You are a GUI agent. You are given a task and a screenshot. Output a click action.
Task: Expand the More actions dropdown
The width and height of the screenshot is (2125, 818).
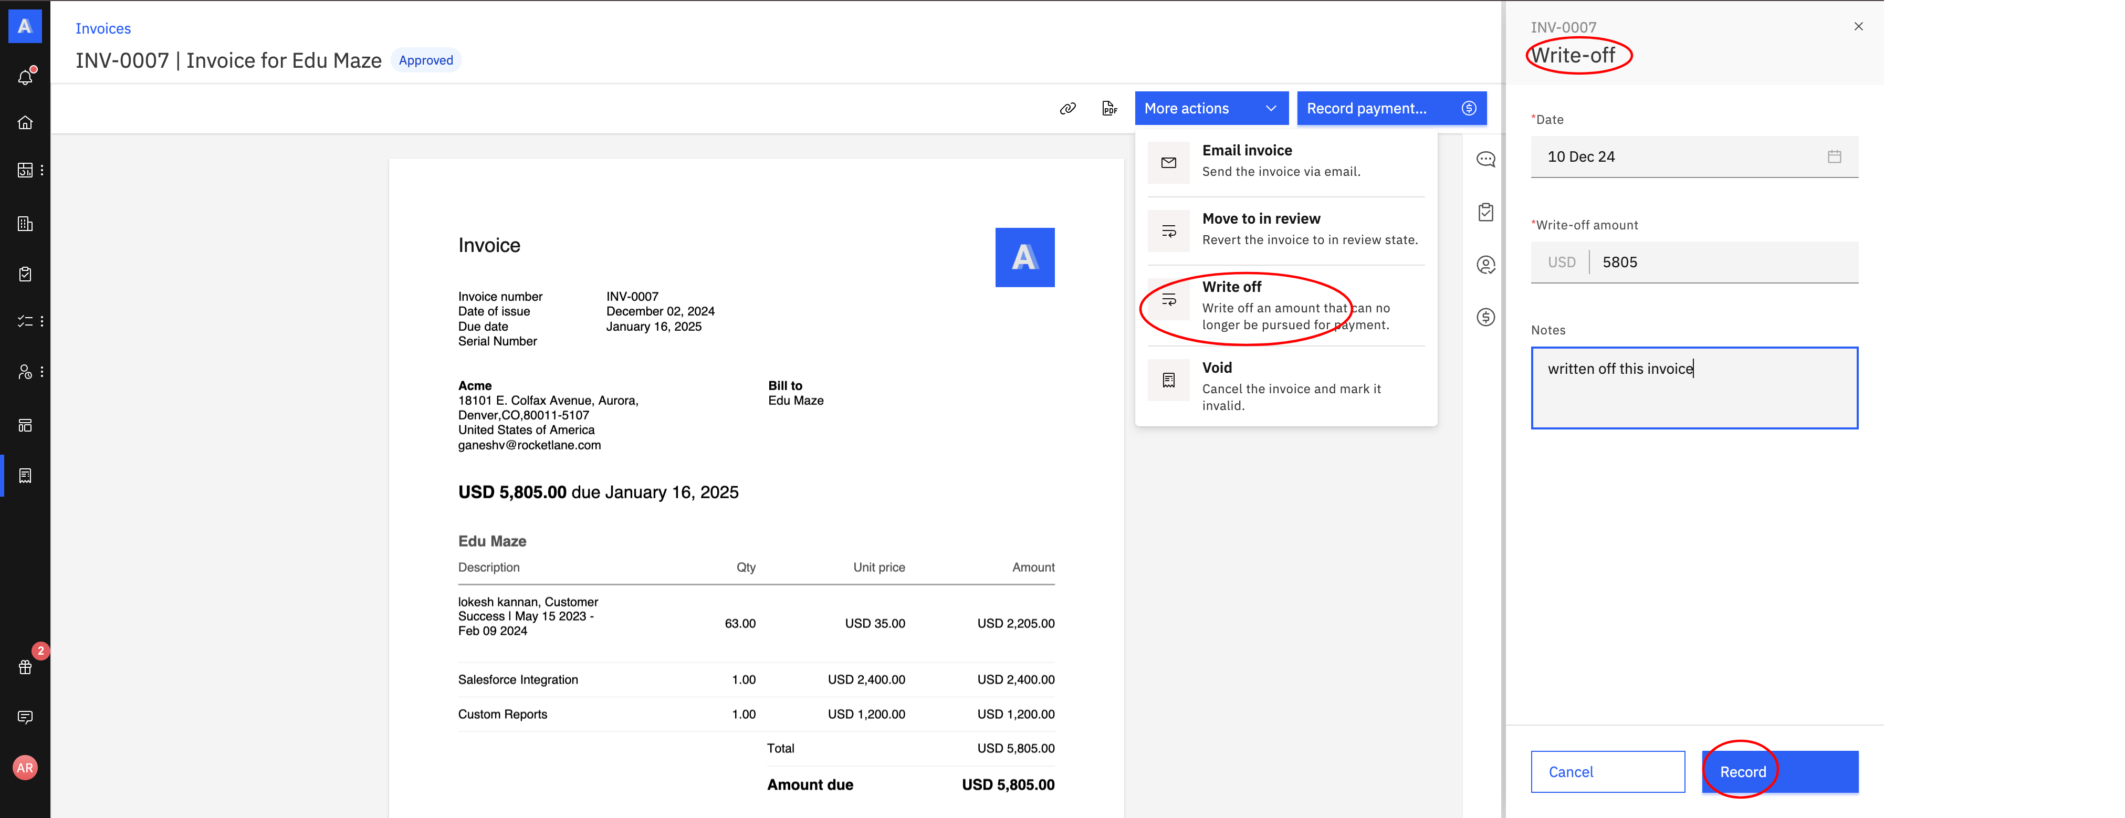tap(1210, 109)
